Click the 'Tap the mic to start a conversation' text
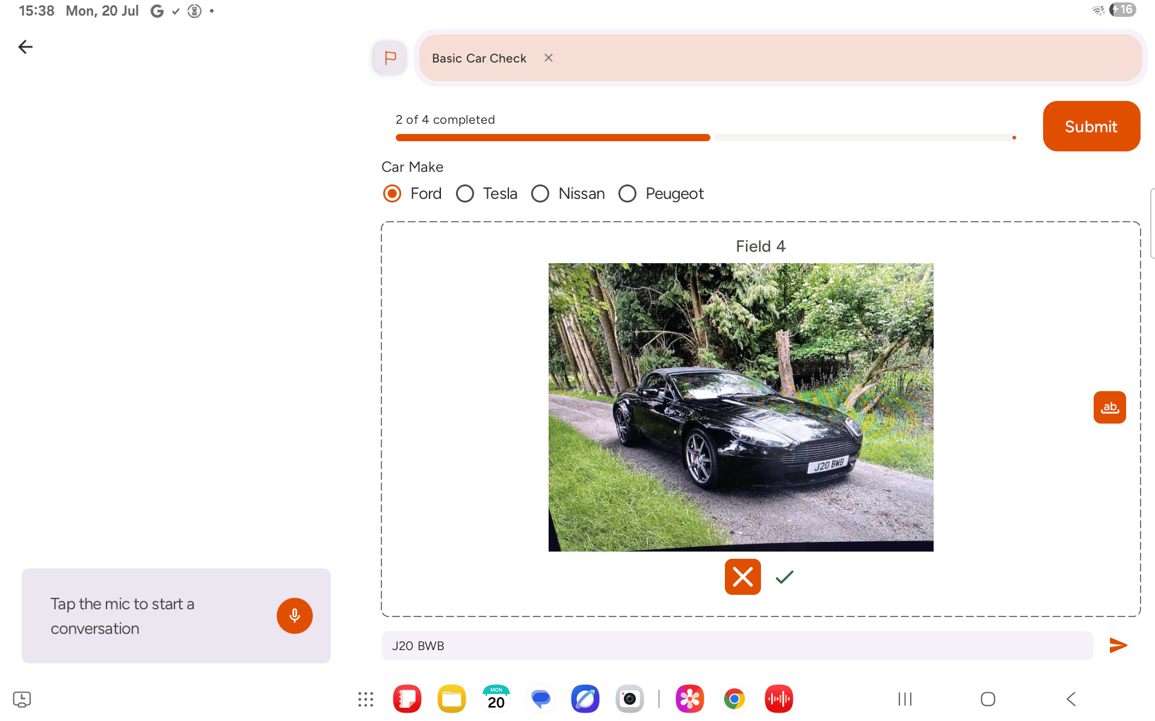 123,616
